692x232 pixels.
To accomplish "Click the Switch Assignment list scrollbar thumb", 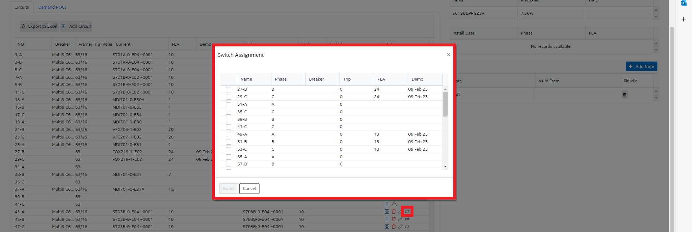I will 445,104.
